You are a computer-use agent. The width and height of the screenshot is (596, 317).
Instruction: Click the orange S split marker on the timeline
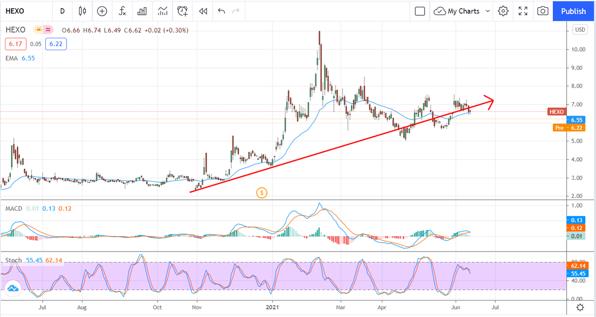click(262, 192)
